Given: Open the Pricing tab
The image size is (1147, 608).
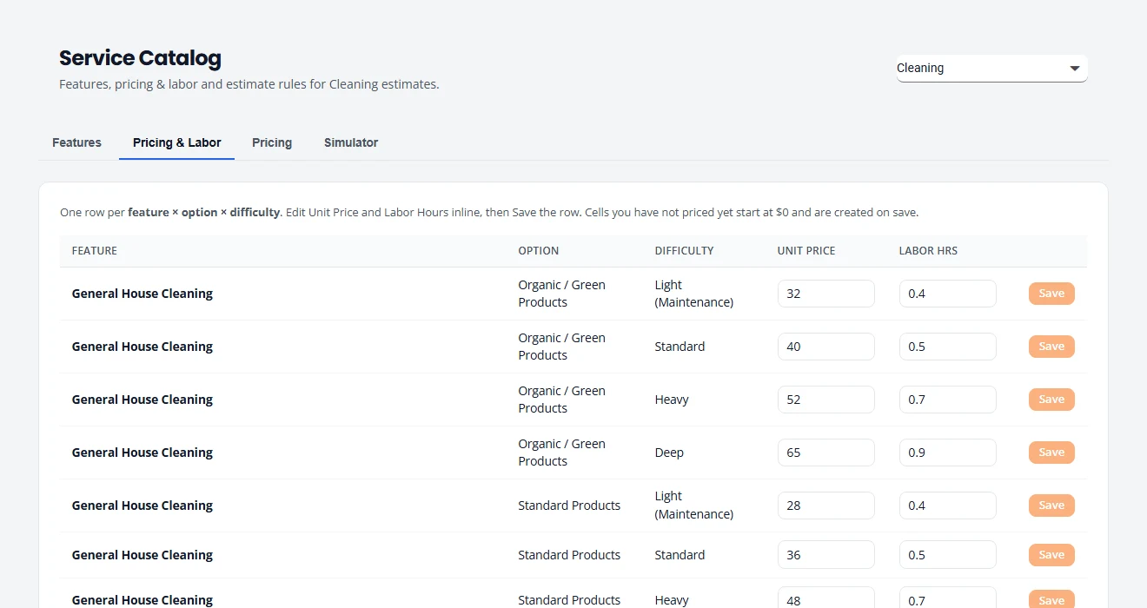Looking at the screenshot, I should point(272,142).
